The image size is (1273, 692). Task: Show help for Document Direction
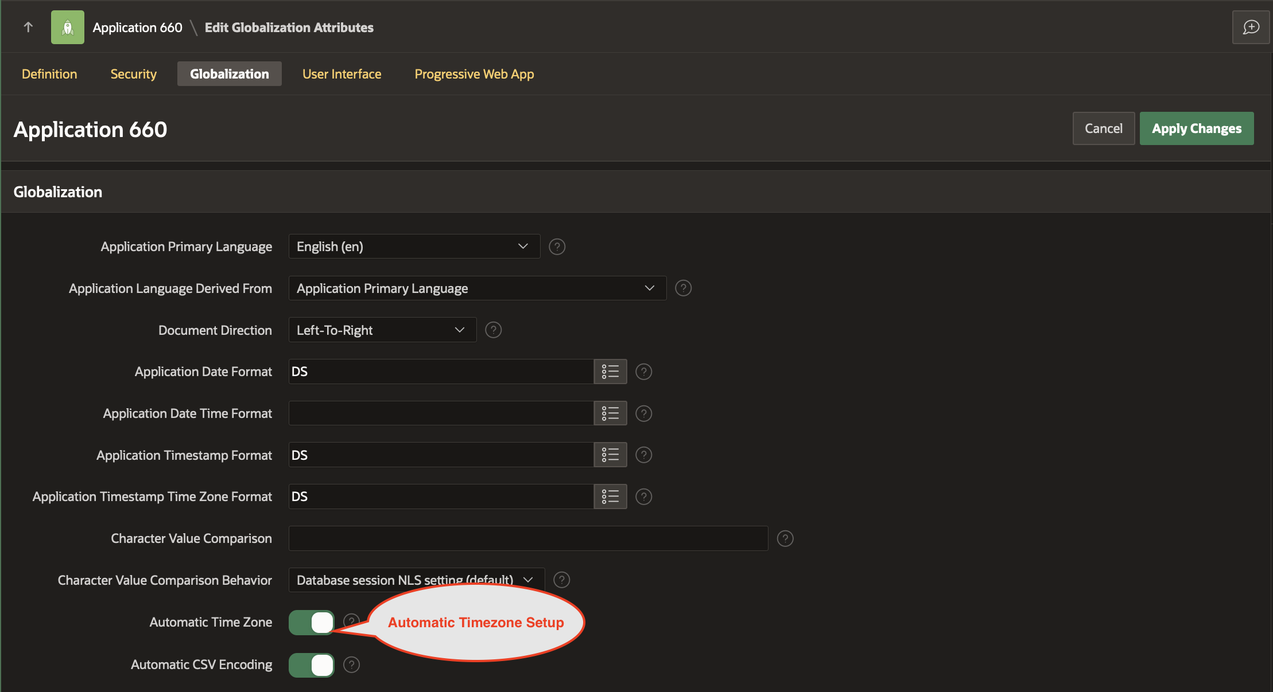493,330
